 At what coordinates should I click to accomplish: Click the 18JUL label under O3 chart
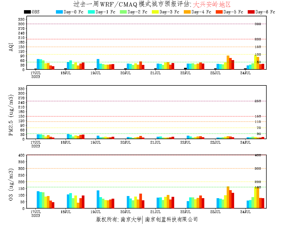tap(66, 212)
